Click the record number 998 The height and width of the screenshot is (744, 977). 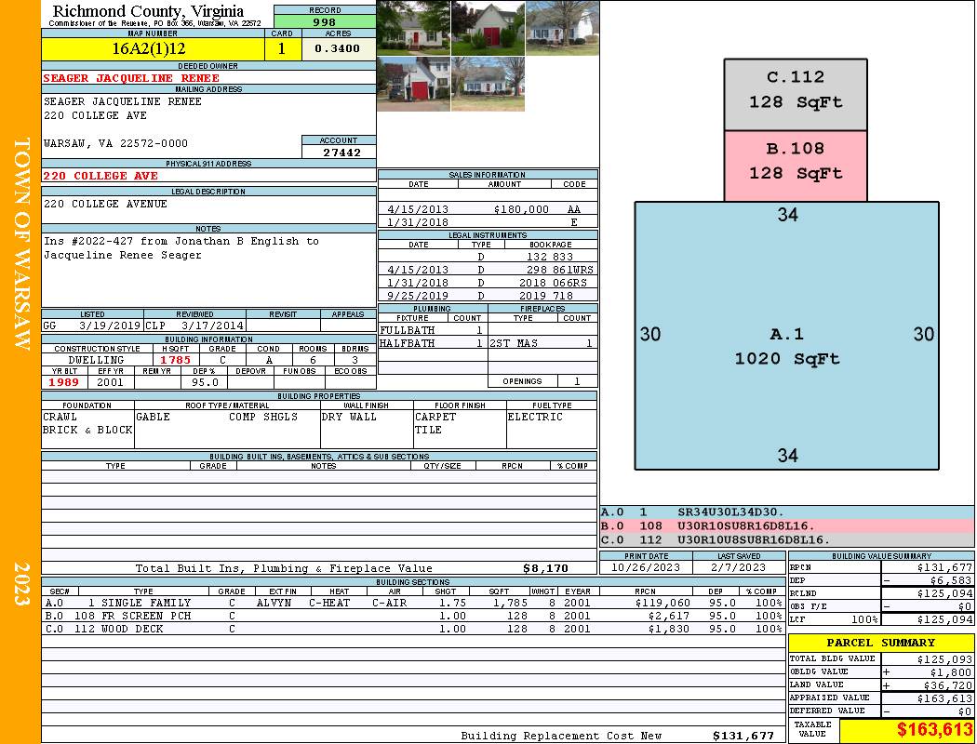point(325,21)
